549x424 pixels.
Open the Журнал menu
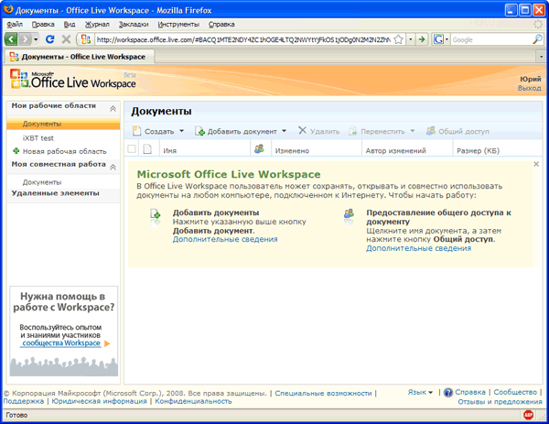pyautogui.click(x=97, y=24)
